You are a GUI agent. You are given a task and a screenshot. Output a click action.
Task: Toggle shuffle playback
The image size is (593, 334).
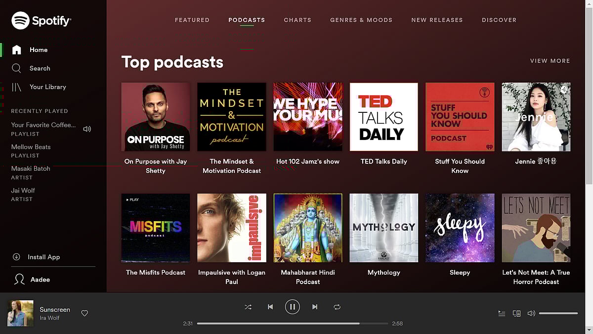pyautogui.click(x=248, y=307)
